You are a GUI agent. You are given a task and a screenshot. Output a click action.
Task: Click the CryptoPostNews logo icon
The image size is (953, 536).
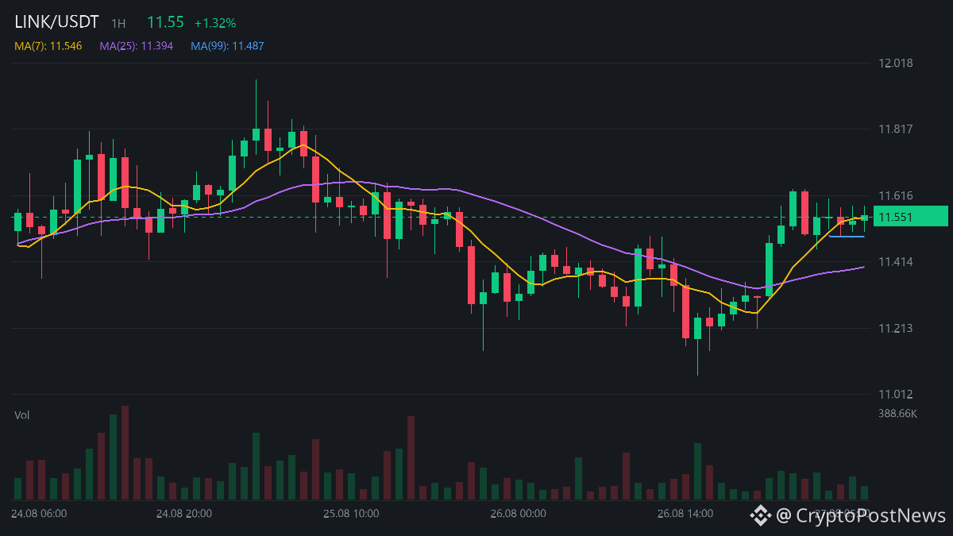click(761, 515)
